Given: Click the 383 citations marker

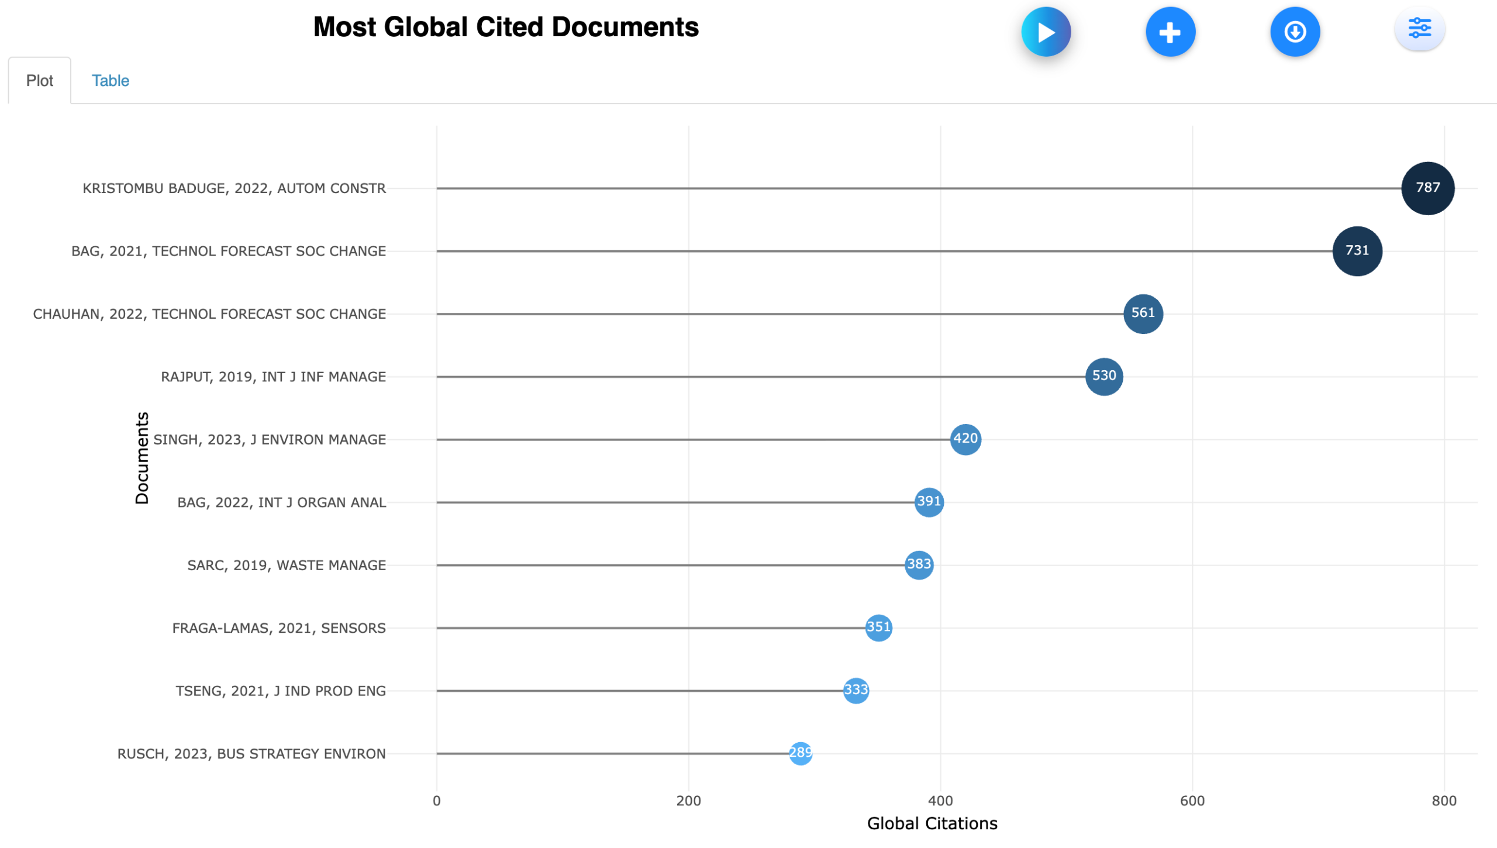Looking at the screenshot, I should coord(918,565).
